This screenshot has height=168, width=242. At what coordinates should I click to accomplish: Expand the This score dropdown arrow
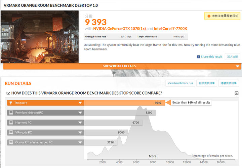(x=80, y=103)
